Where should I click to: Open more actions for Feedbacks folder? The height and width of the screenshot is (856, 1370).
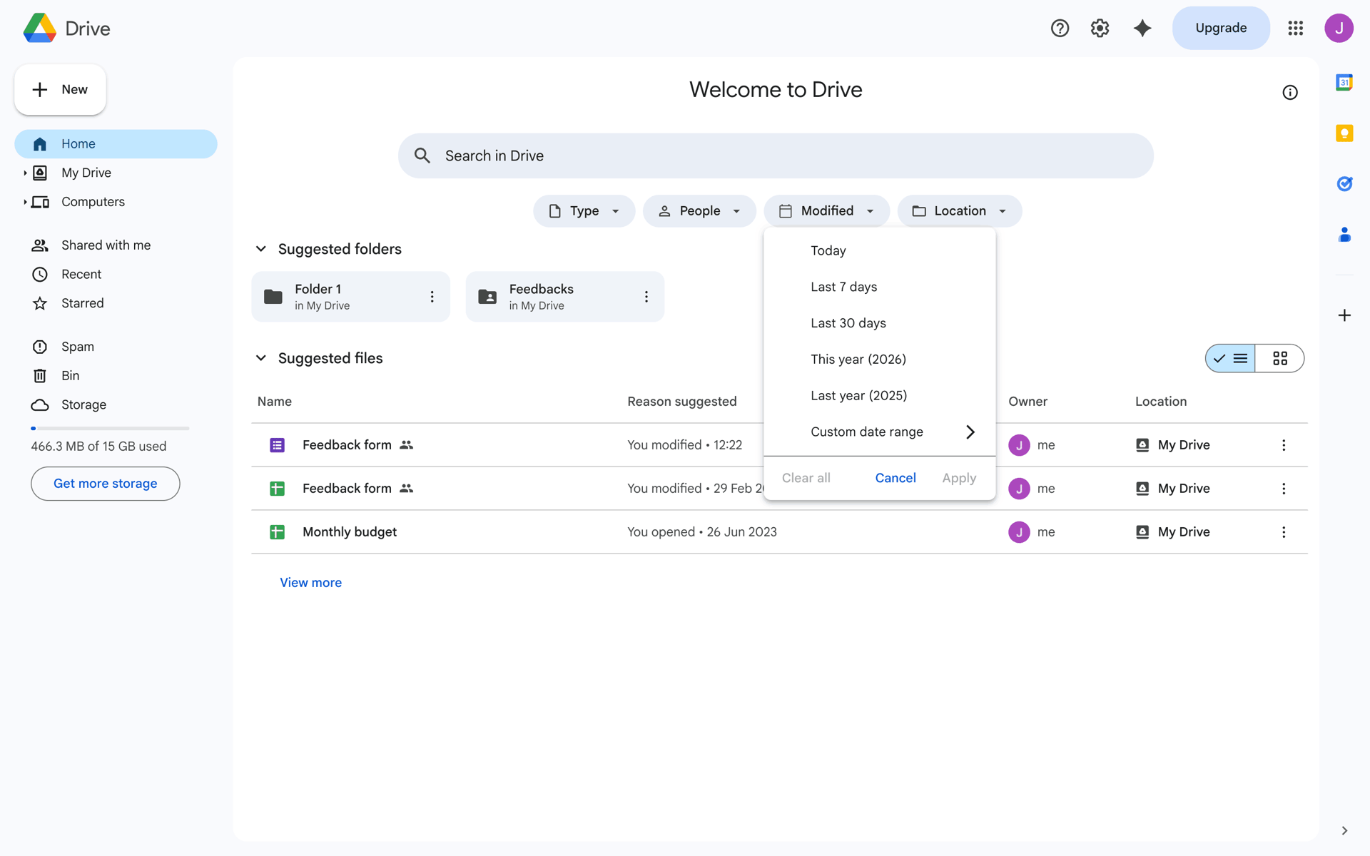click(x=646, y=297)
